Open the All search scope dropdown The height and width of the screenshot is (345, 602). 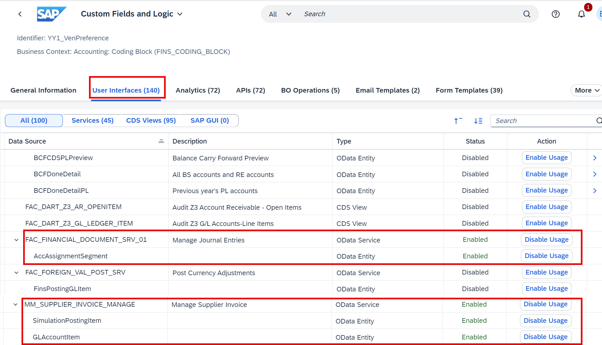280,14
